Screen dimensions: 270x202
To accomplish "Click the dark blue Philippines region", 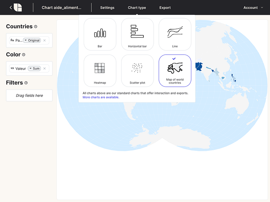I will coord(234,78).
